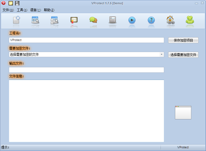Viewport: 206px width, 151px height.
Task: Open the calculator toolbar icon
Action: pyautogui.click(x=113, y=20)
